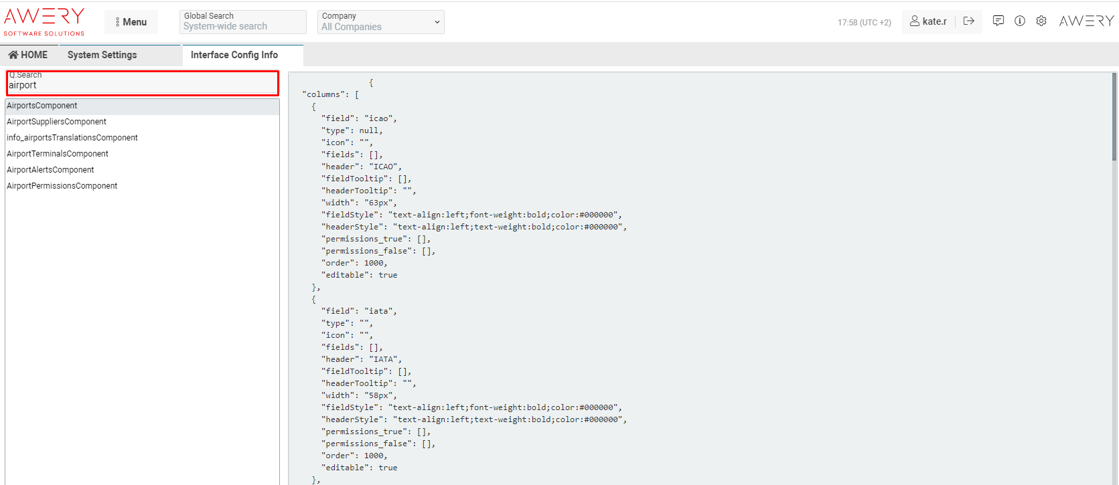This screenshot has width=1119, height=485.
Task: Click the logout arrow icon
Action: tap(968, 21)
